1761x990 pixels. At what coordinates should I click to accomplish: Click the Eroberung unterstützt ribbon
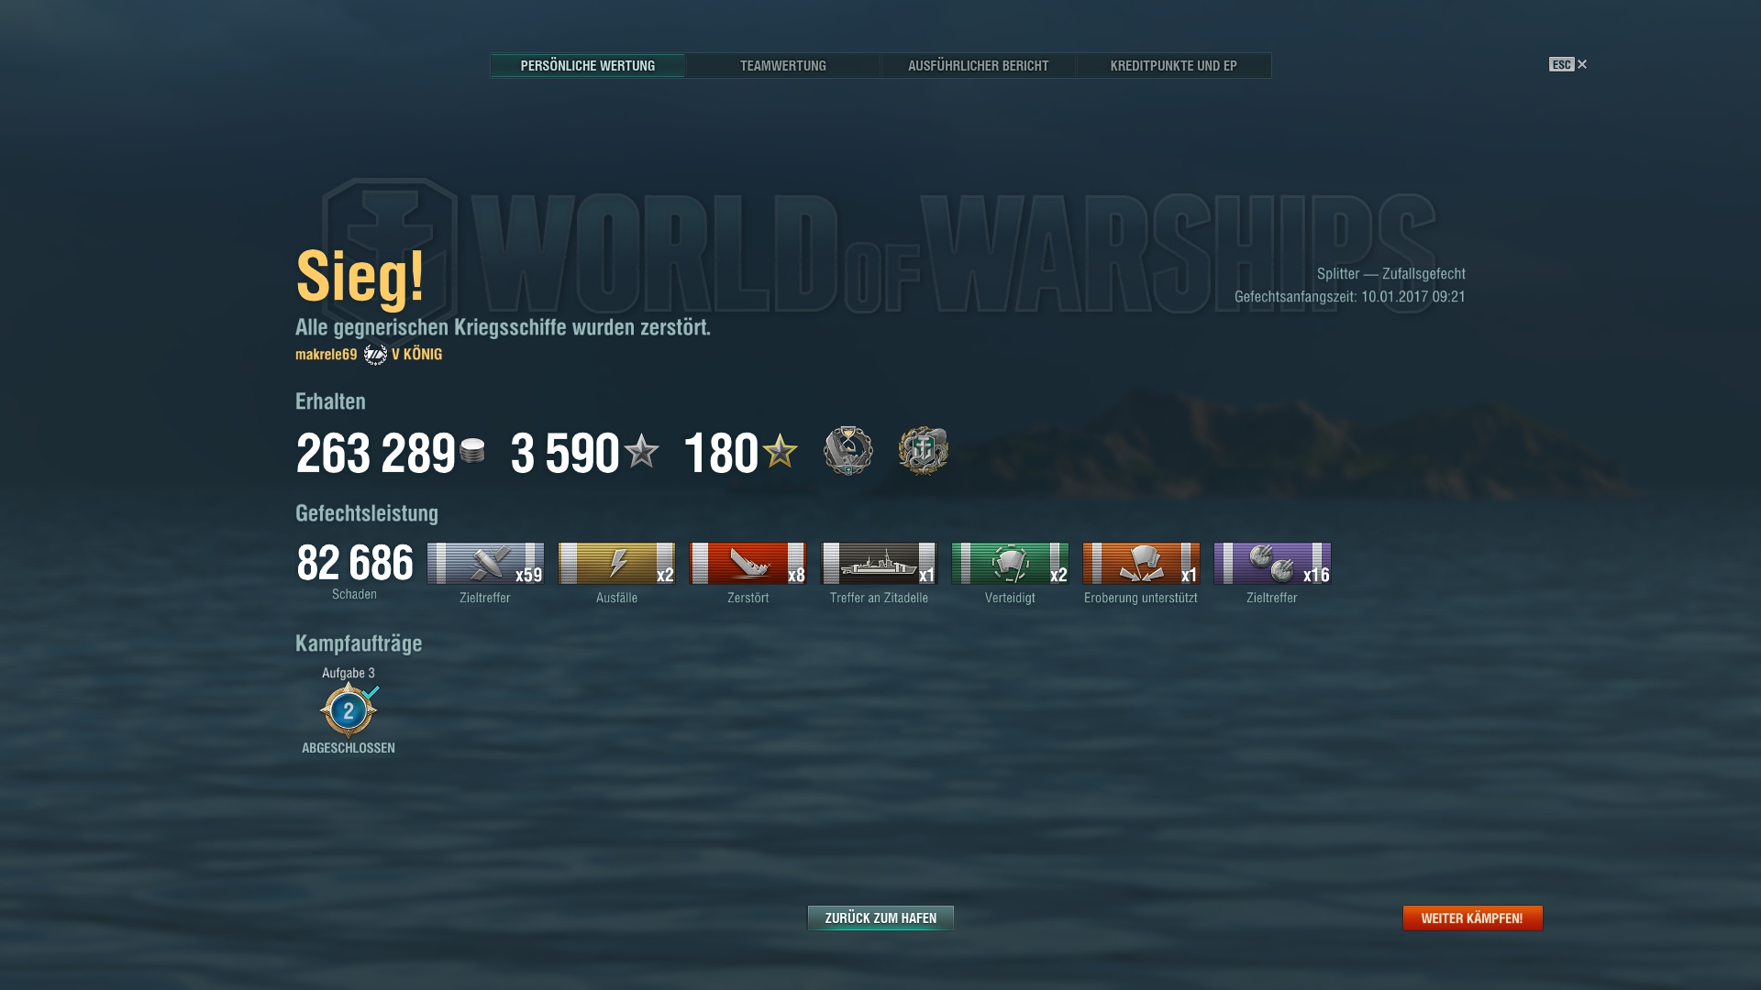tap(1141, 563)
